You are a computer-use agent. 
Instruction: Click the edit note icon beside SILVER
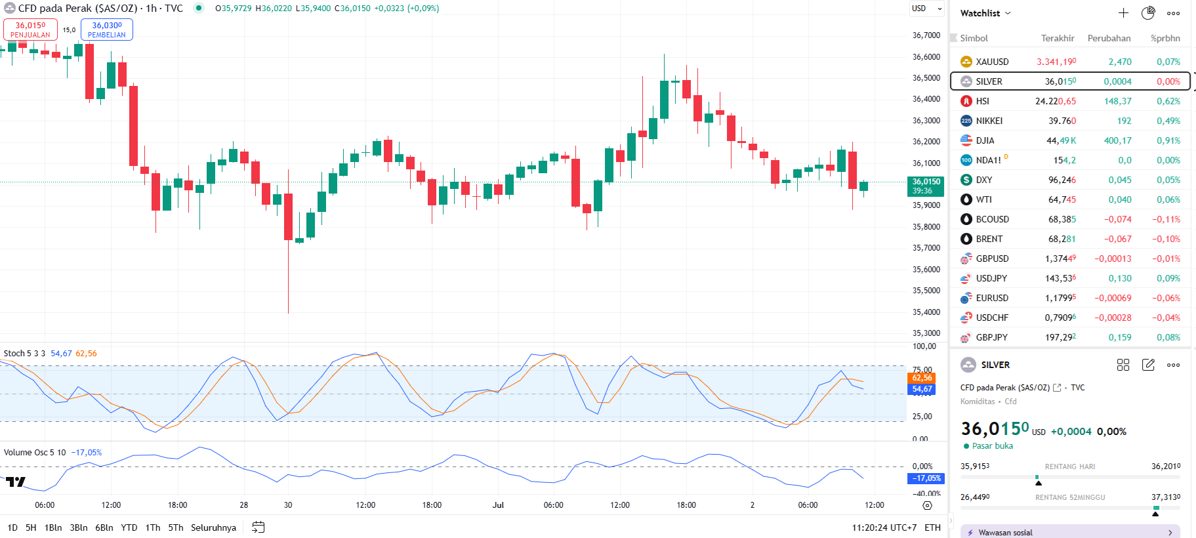1148,365
